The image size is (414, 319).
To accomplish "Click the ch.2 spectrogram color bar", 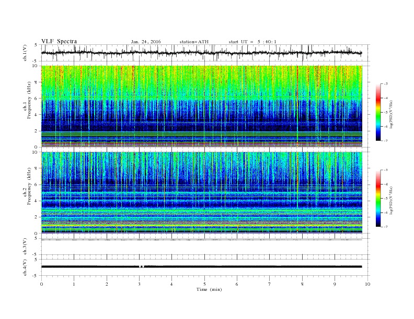I will 378,199.
